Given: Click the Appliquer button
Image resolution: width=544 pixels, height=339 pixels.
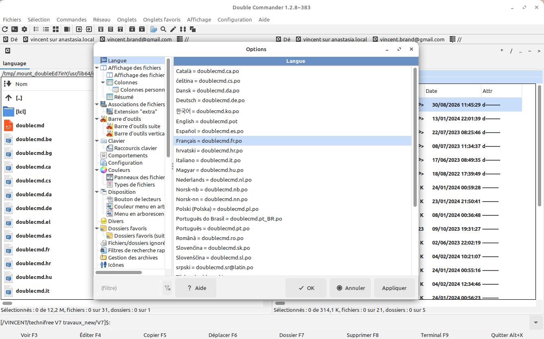Looking at the screenshot, I should [x=394, y=288].
